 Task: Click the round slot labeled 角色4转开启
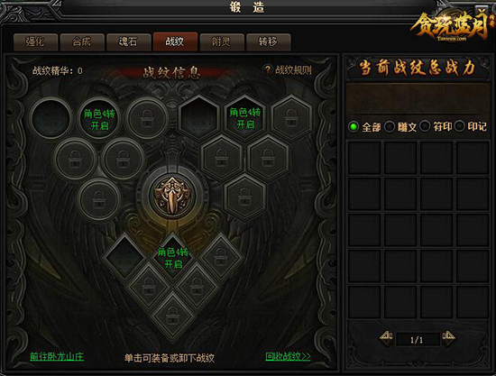pyautogui.click(x=99, y=119)
